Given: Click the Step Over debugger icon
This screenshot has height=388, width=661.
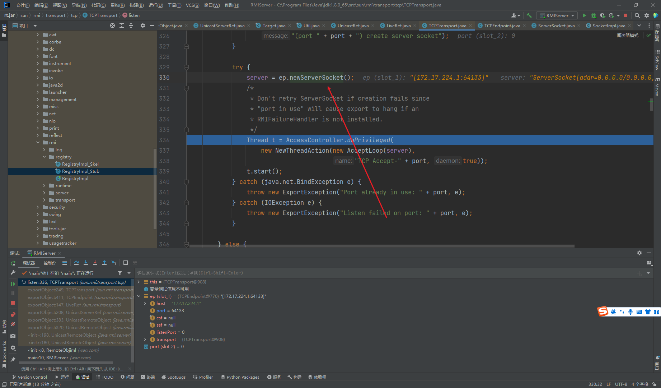Looking at the screenshot, I should [x=76, y=263].
